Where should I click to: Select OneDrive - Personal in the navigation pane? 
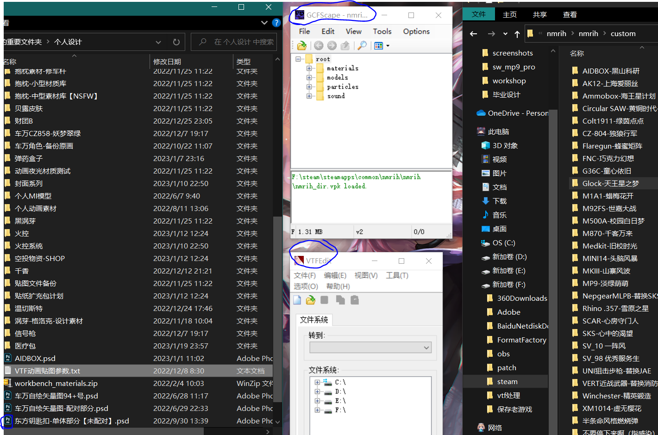512,113
